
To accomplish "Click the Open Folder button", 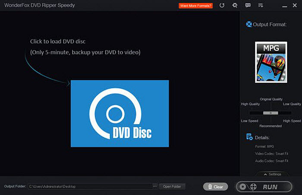I will 172,186.
